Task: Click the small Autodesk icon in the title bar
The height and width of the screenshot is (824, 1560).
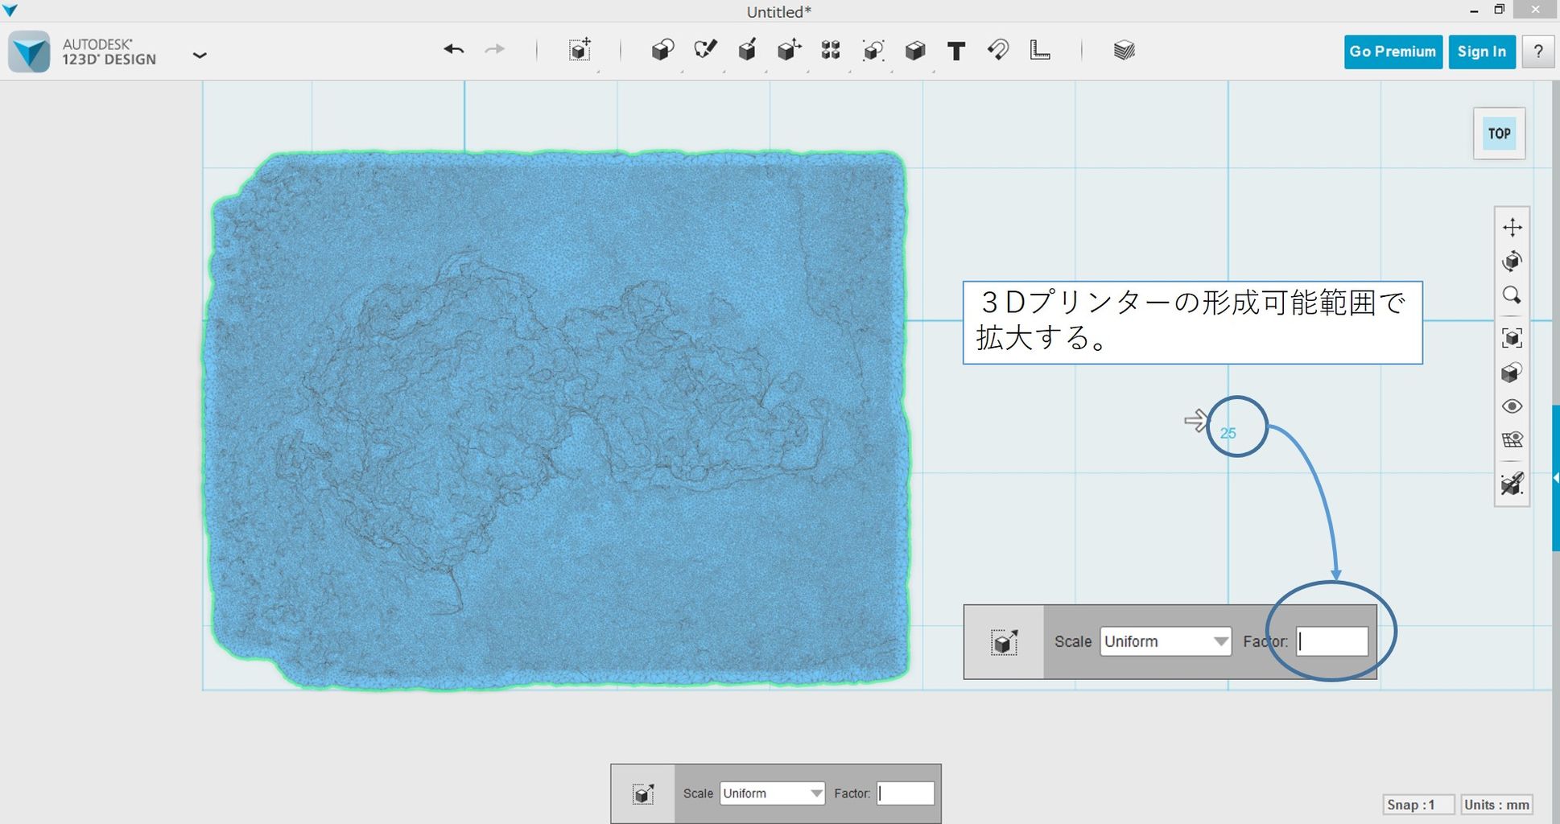Action: pos(10,10)
